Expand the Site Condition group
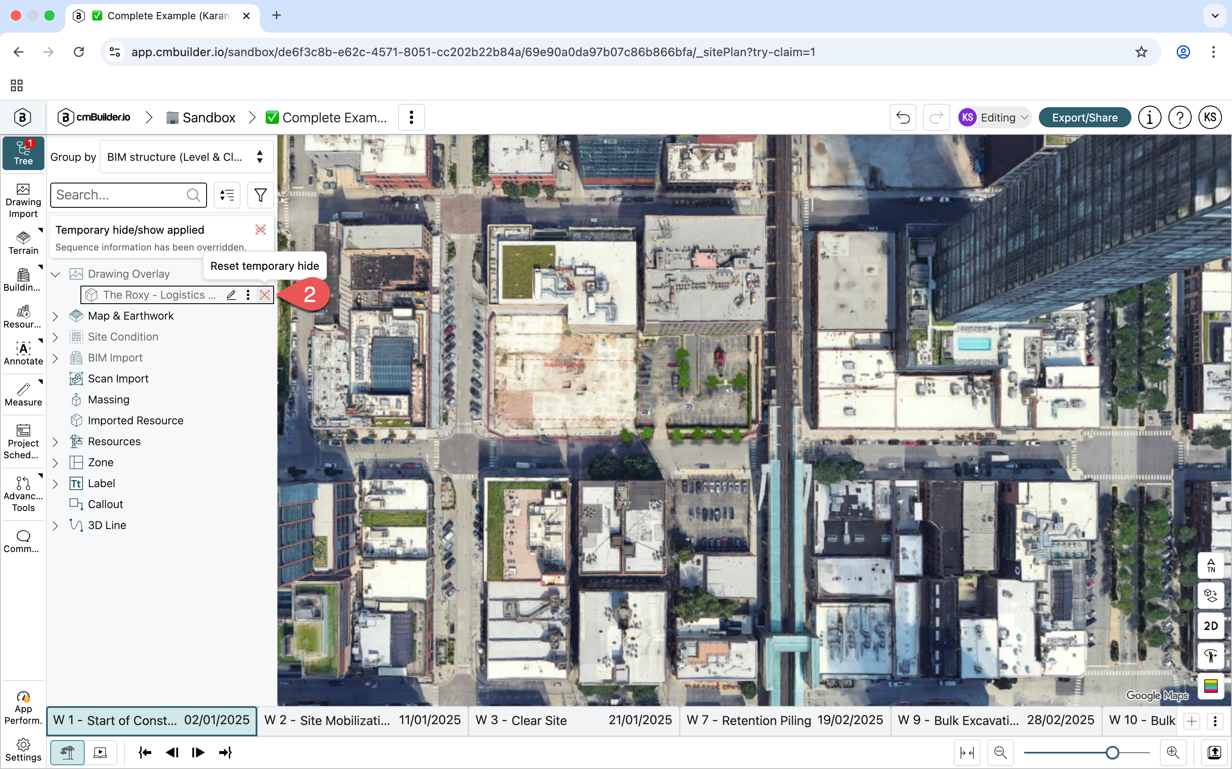The image size is (1232, 769). [55, 337]
